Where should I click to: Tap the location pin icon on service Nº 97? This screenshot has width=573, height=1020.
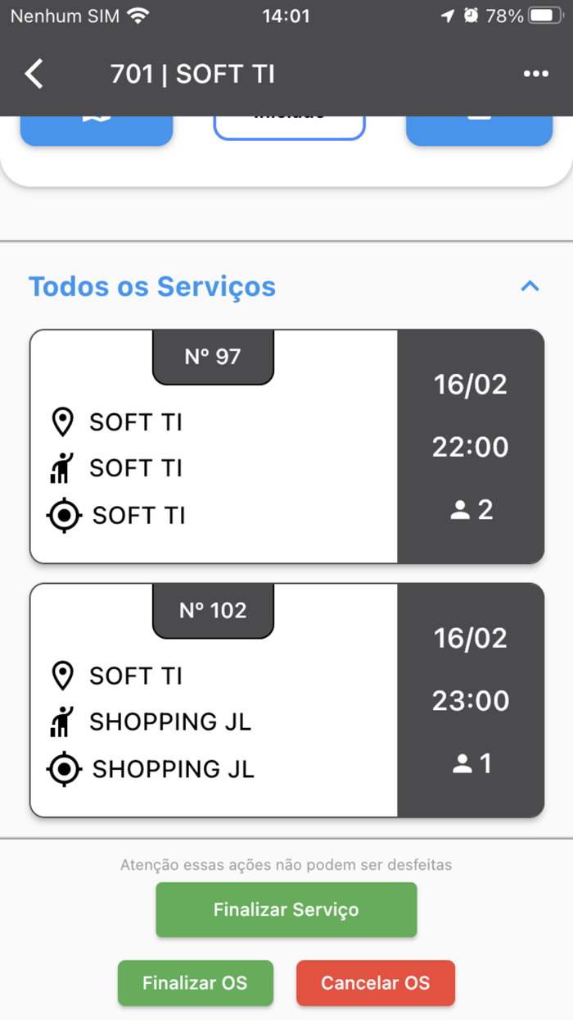tap(62, 421)
